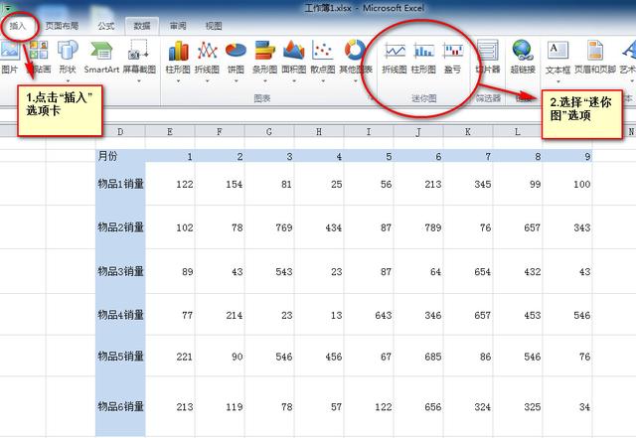Select the 物品6销量 row label cell
Image resolution: width=636 pixels, height=438 pixels.
[x=120, y=406]
